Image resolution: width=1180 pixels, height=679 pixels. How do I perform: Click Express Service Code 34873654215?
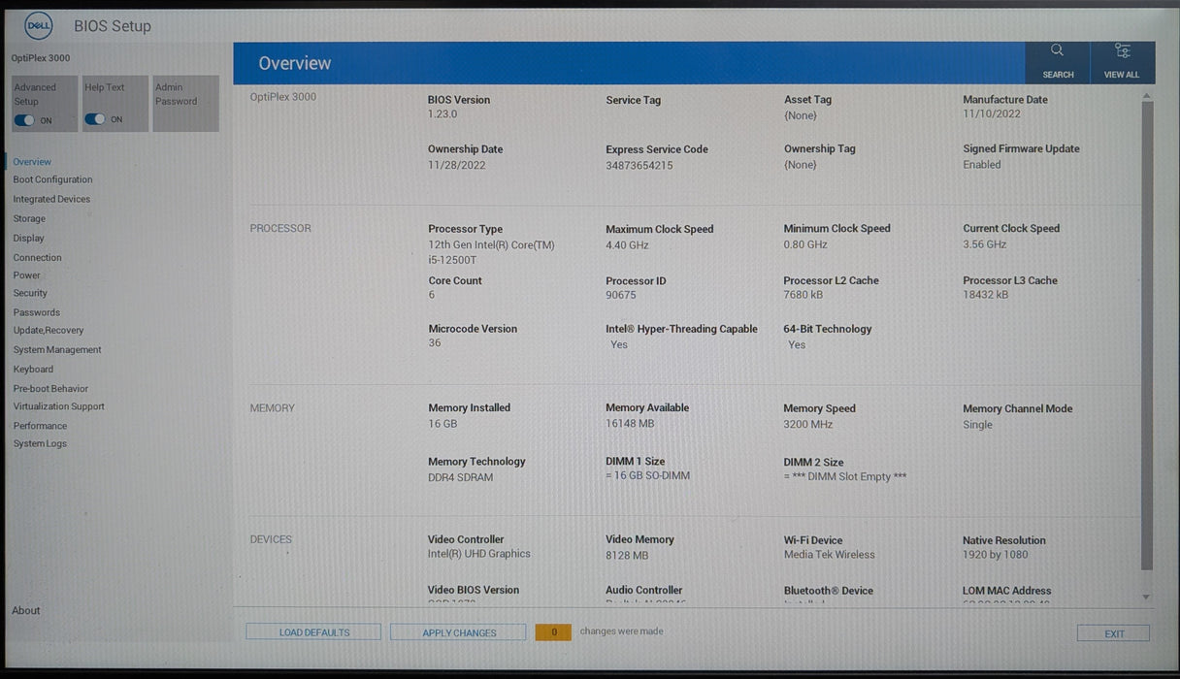coord(639,166)
